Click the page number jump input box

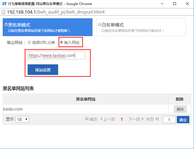(169, 120)
